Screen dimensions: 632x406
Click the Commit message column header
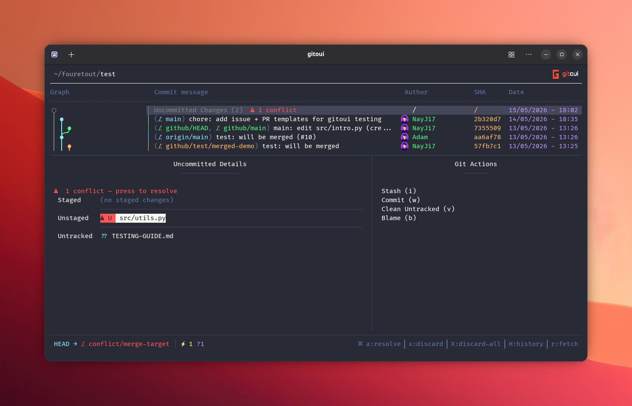pyautogui.click(x=181, y=92)
